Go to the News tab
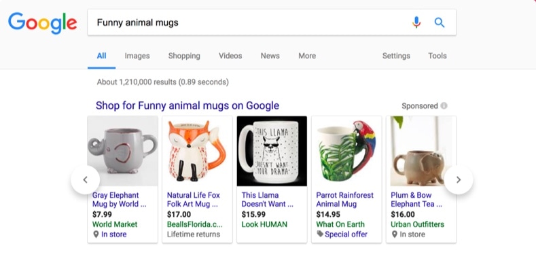Image resolution: width=536 pixels, height=280 pixels. tap(270, 56)
